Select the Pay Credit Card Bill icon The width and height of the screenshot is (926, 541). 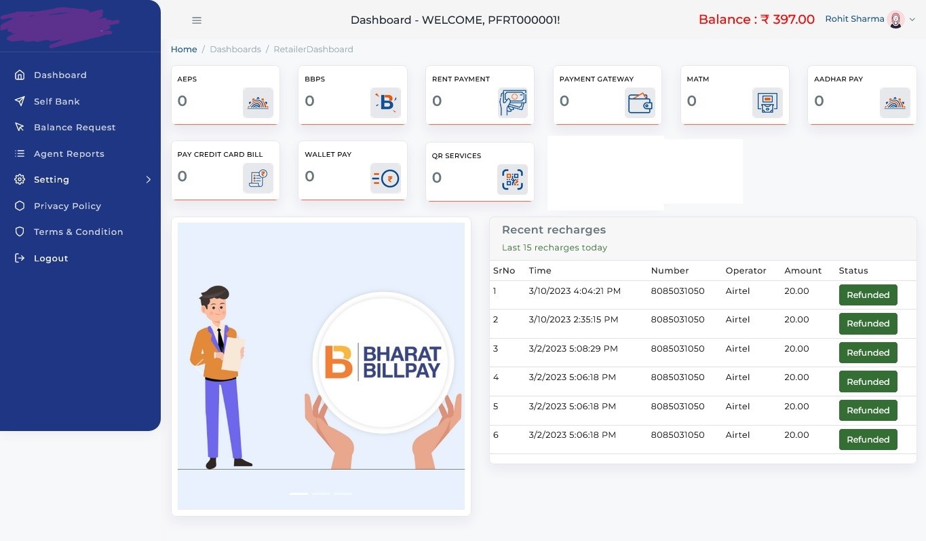258,178
